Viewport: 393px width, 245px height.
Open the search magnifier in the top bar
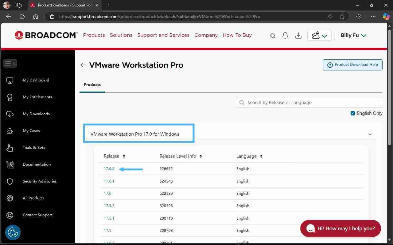pos(273,36)
